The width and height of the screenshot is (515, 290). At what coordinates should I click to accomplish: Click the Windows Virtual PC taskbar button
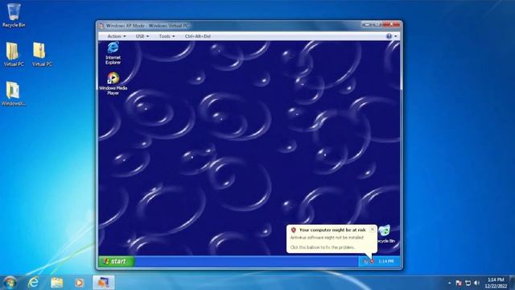(x=104, y=283)
